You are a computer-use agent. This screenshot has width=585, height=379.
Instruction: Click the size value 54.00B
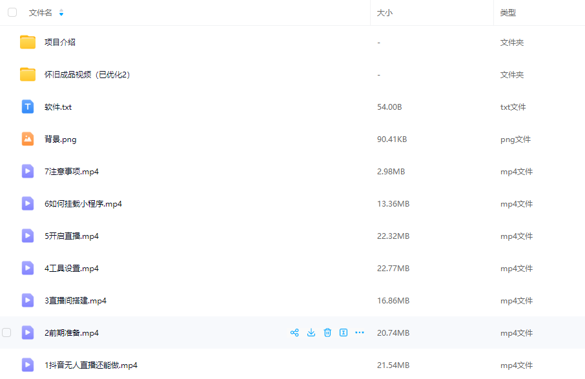click(x=389, y=107)
